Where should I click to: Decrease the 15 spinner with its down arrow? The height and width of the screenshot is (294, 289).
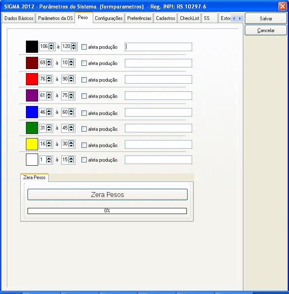coord(71,161)
